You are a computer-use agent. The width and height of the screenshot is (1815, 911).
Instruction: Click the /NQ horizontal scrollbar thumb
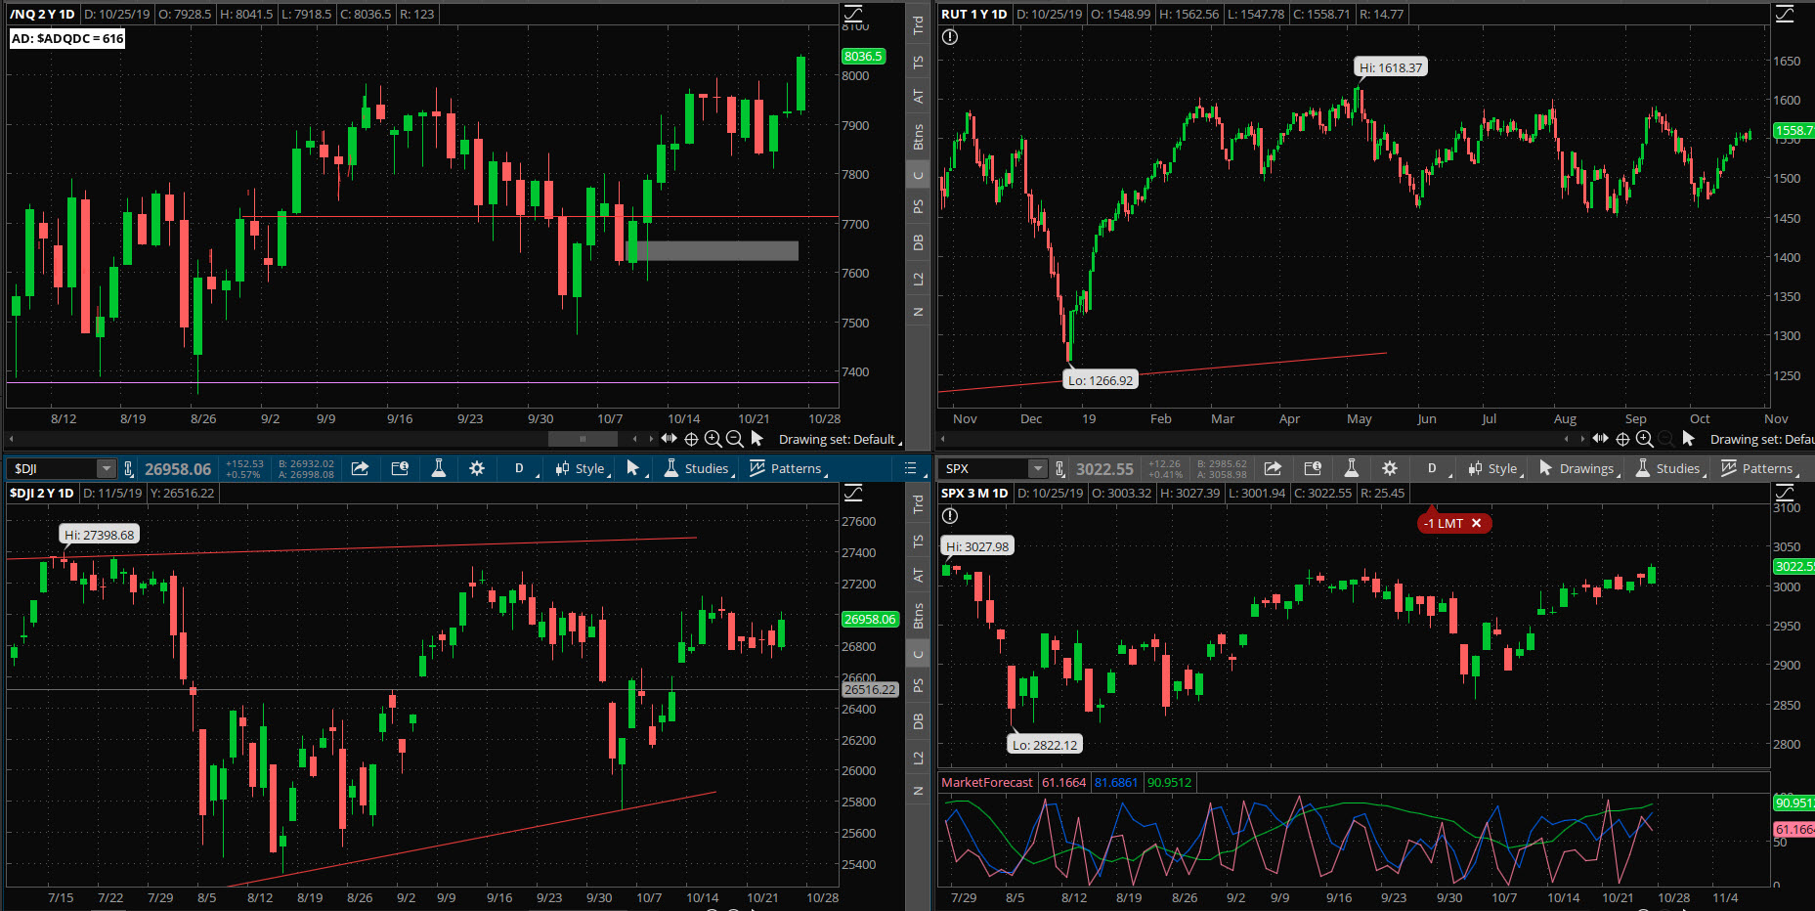[583, 439]
